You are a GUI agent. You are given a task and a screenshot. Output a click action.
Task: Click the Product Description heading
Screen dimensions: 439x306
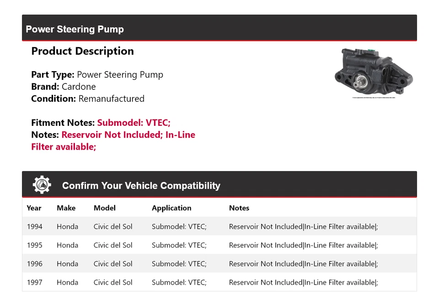click(x=82, y=51)
